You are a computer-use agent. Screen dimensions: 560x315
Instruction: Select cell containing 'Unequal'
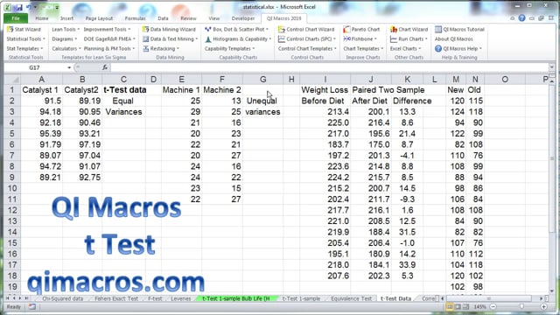coord(262,101)
